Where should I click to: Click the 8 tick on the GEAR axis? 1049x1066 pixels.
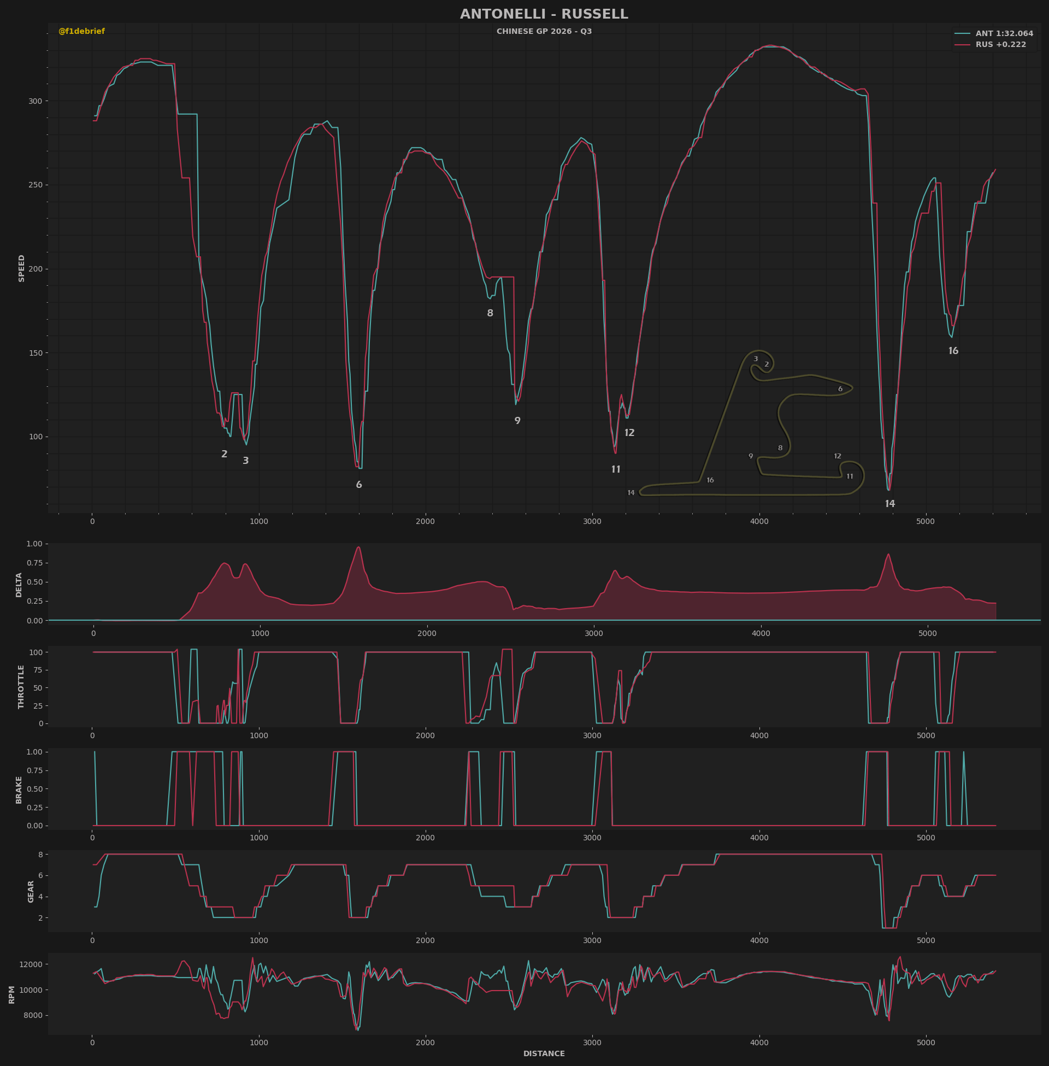(40, 855)
